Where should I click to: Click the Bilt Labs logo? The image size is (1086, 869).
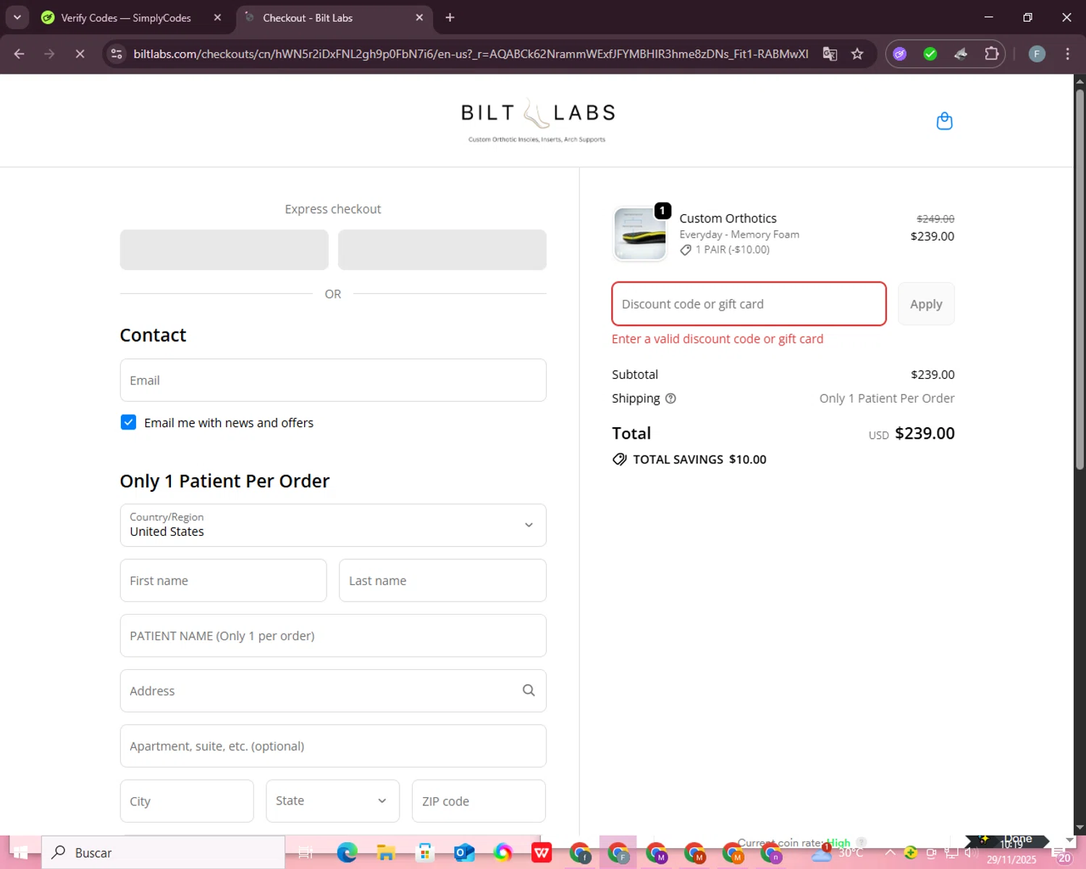pyautogui.click(x=537, y=119)
